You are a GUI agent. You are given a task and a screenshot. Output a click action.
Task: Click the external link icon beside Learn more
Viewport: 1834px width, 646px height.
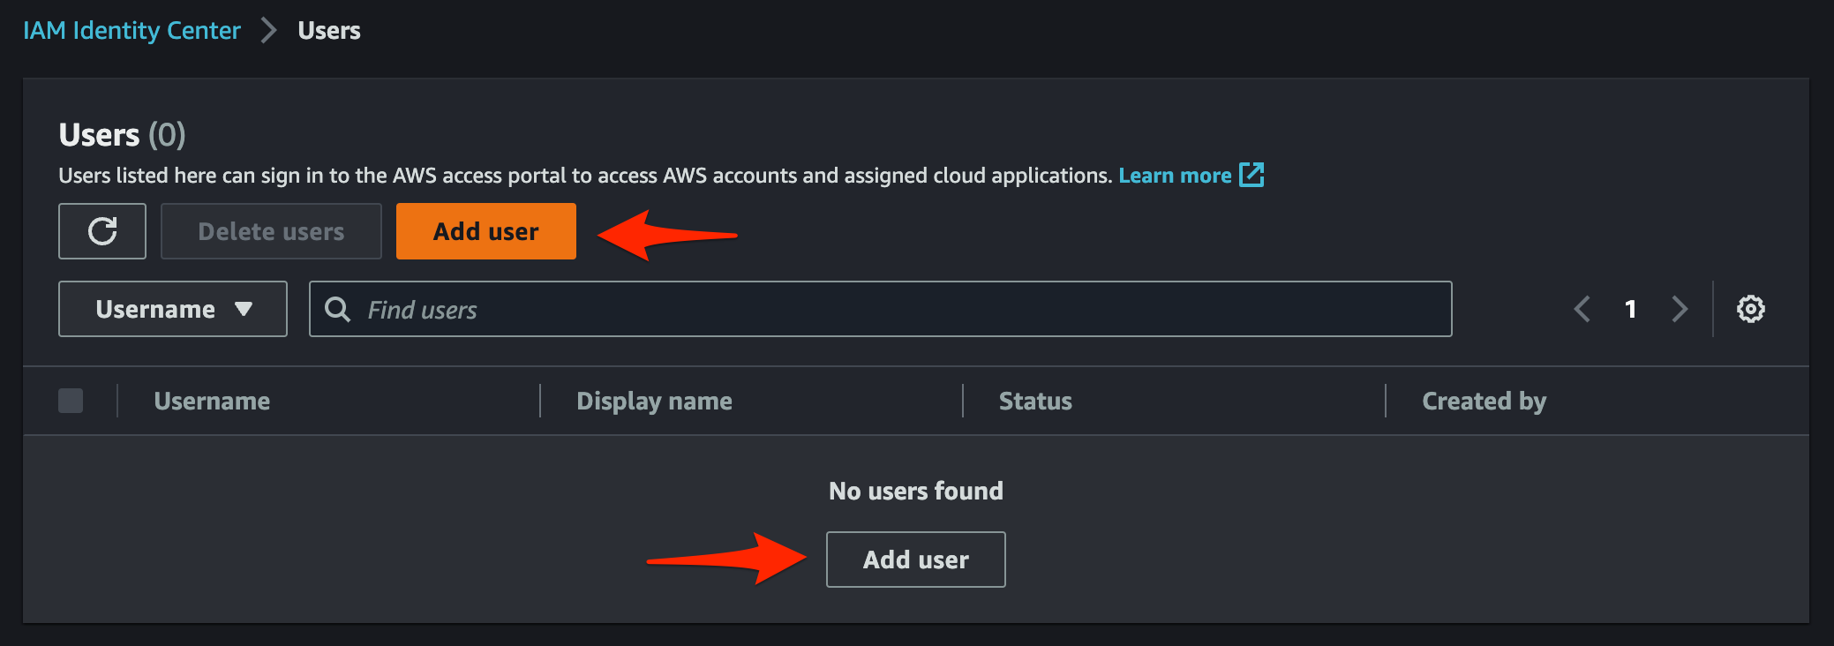[x=1251, y=175]
